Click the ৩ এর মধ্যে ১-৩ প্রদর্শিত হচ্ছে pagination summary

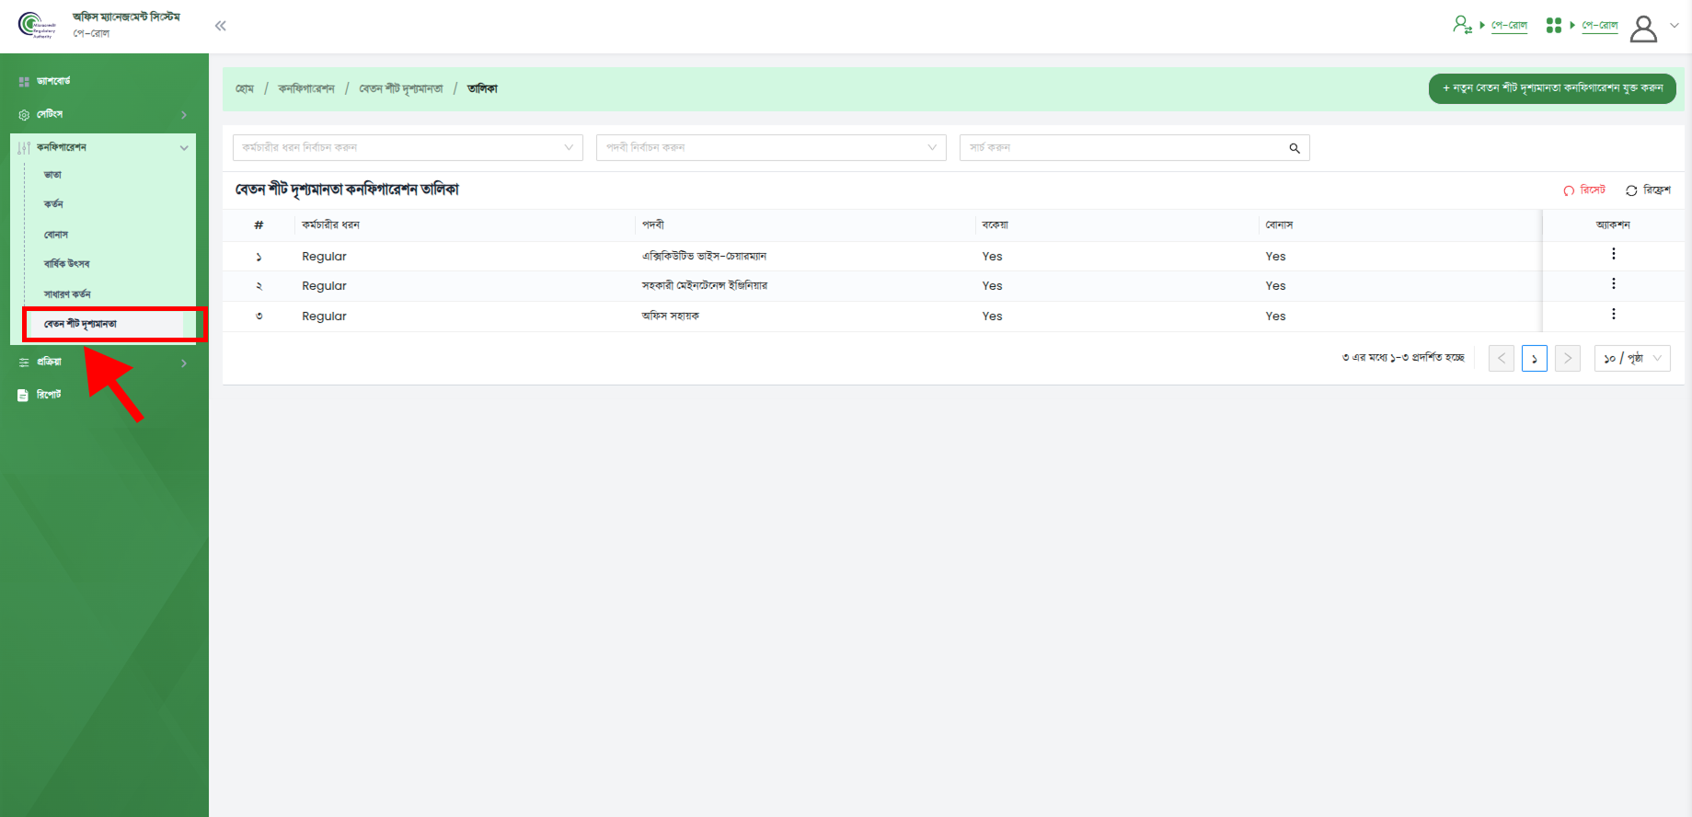[x=1403, y=357]
